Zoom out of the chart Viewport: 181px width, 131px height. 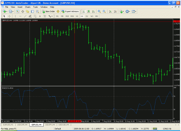click(104, 11)
